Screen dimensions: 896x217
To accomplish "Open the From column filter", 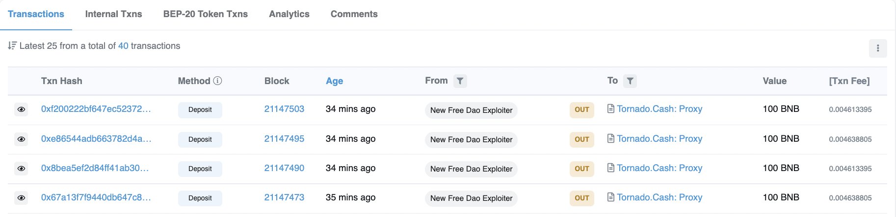I will [460, 81].
